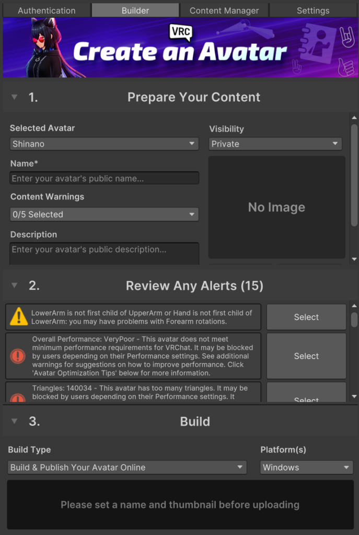Image resolution: width=359 pixels, height=535 pixels.
Task: Click the avatar Description text field
Action: [x=104, y=253]
